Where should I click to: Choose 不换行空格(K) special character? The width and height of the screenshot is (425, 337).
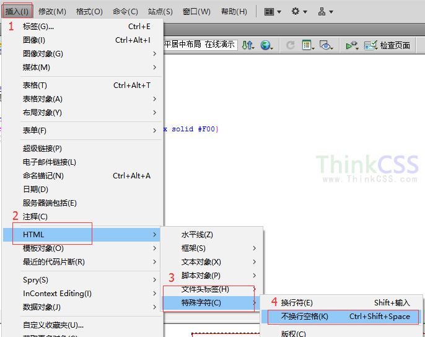pyautogui.click(x=341, y=317)
